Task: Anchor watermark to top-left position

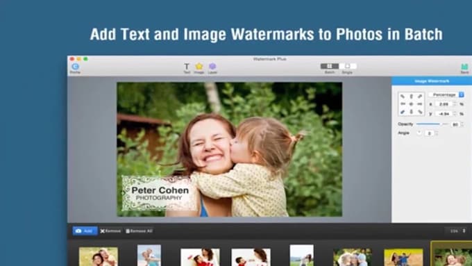Action: 403,97
